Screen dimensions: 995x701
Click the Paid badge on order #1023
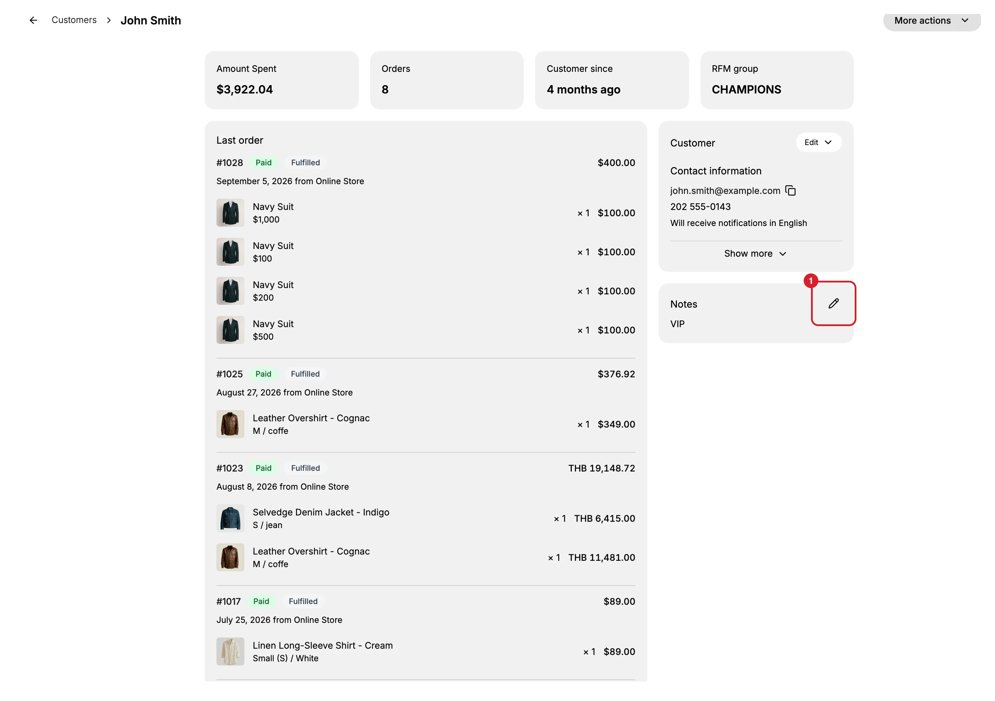[264, 468]
